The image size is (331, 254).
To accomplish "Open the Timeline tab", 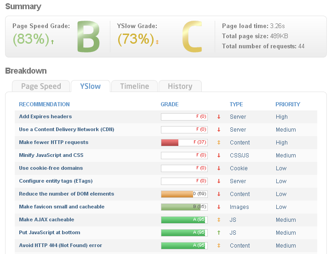I will [134, 87].
